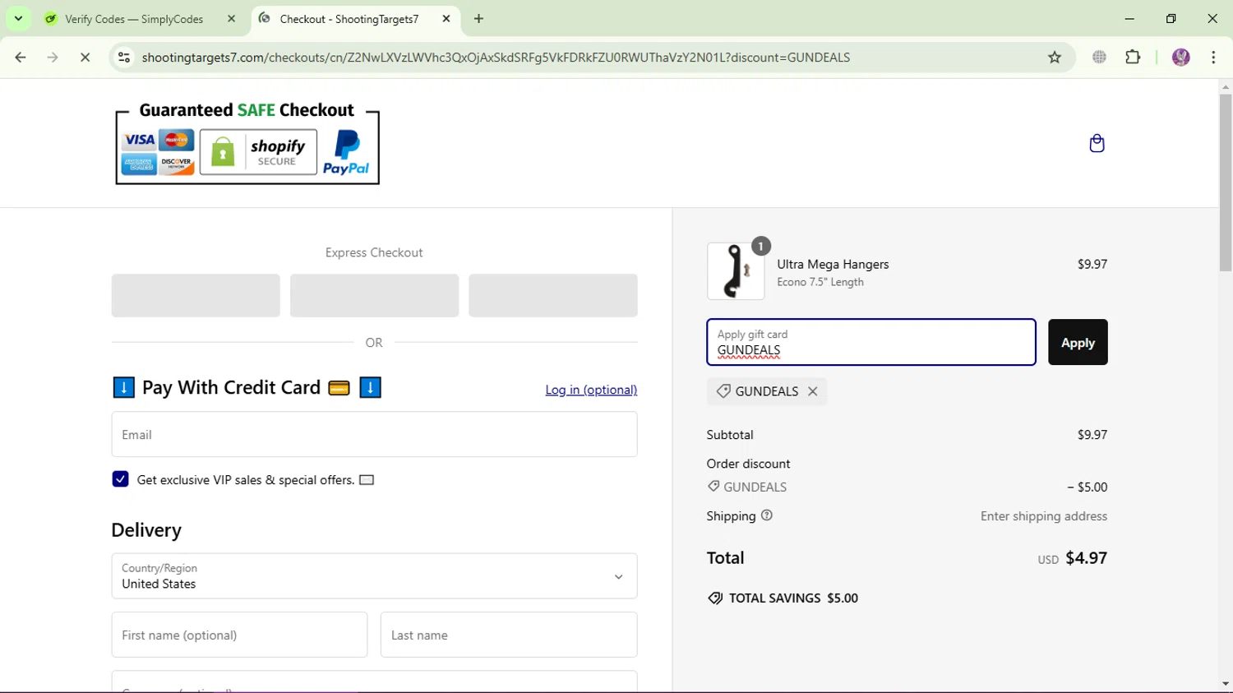
Task: Switch to the Verify Codes — SimplyCodes tab
Action: coord(134,19)
